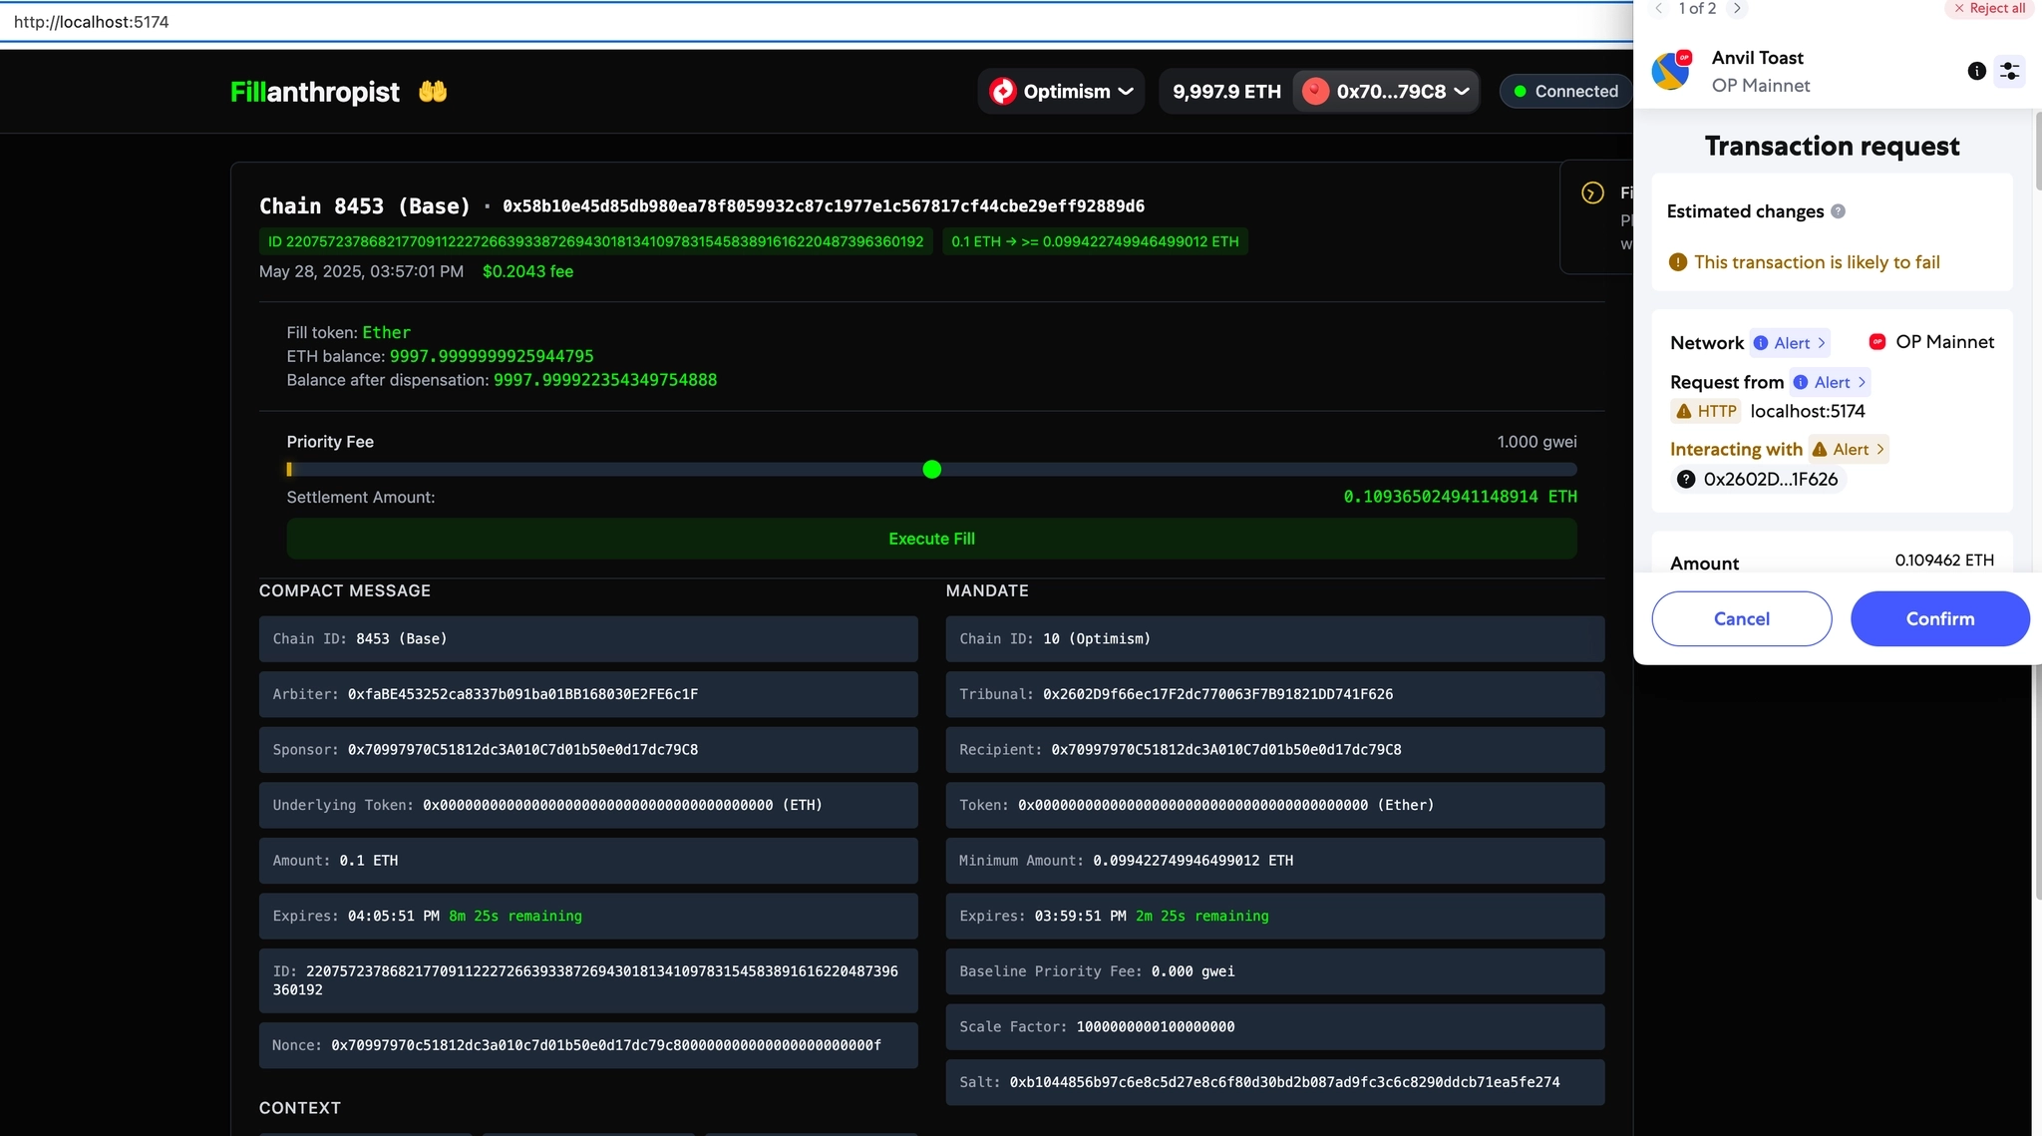The image size is (2042, 1136).
Task: Click the Anvil Toast account avatar
Action: (1672, 71)
